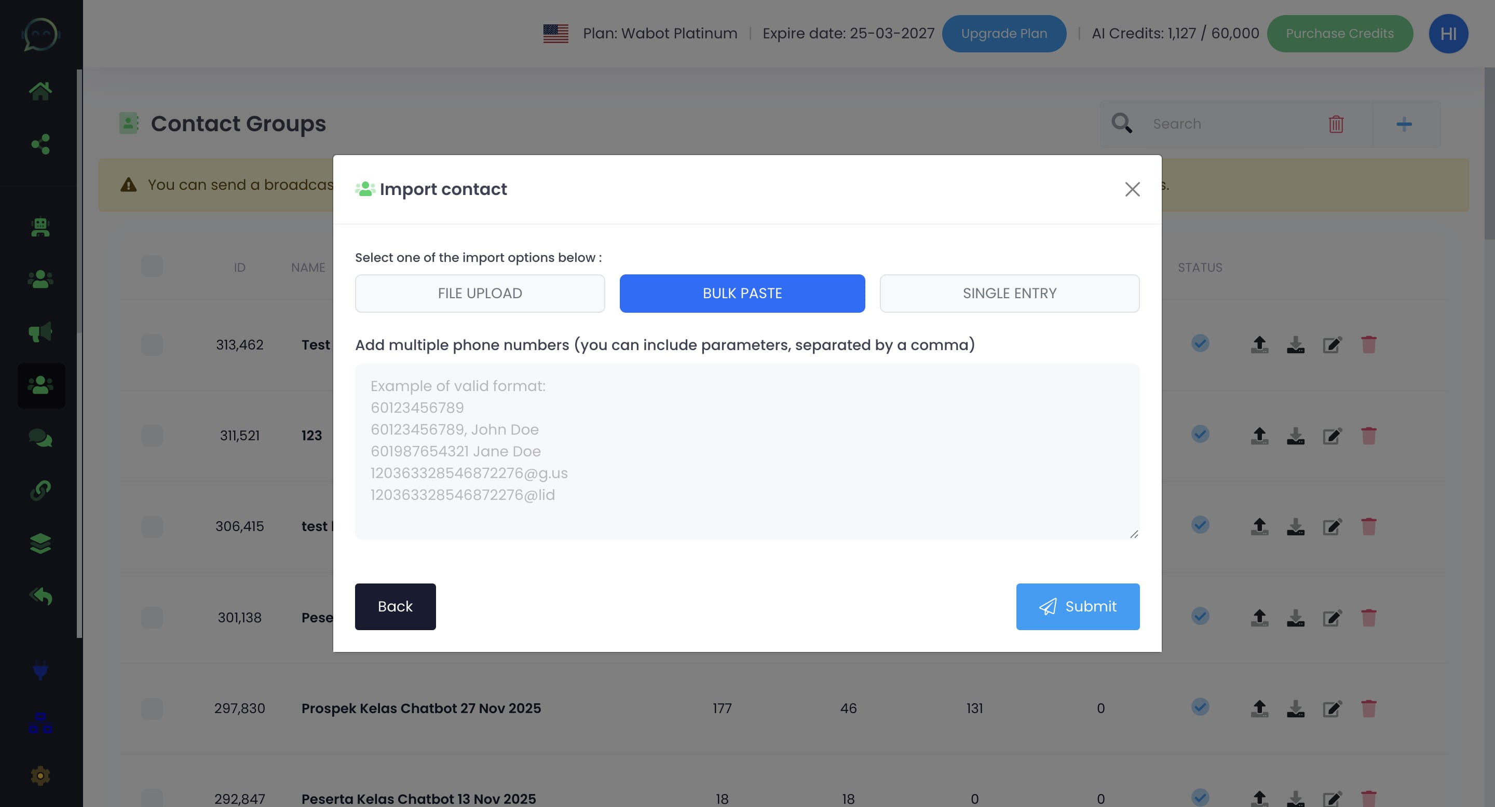Open the megaphone broadcast sidebar icon
Viewport: 1495px width, 807px height.
40,332
